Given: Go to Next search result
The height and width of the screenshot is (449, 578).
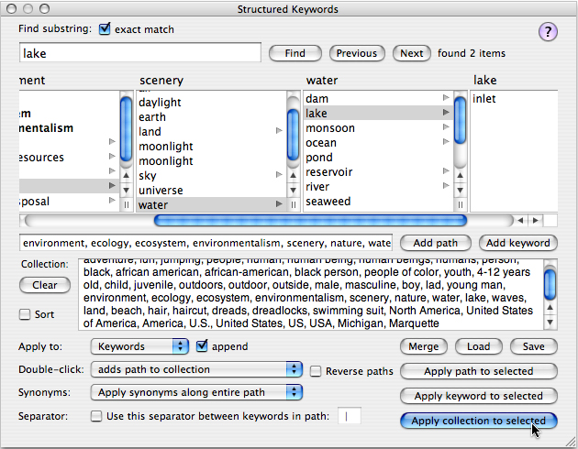Looking at the screenshot, I should [x=412, y=53].
